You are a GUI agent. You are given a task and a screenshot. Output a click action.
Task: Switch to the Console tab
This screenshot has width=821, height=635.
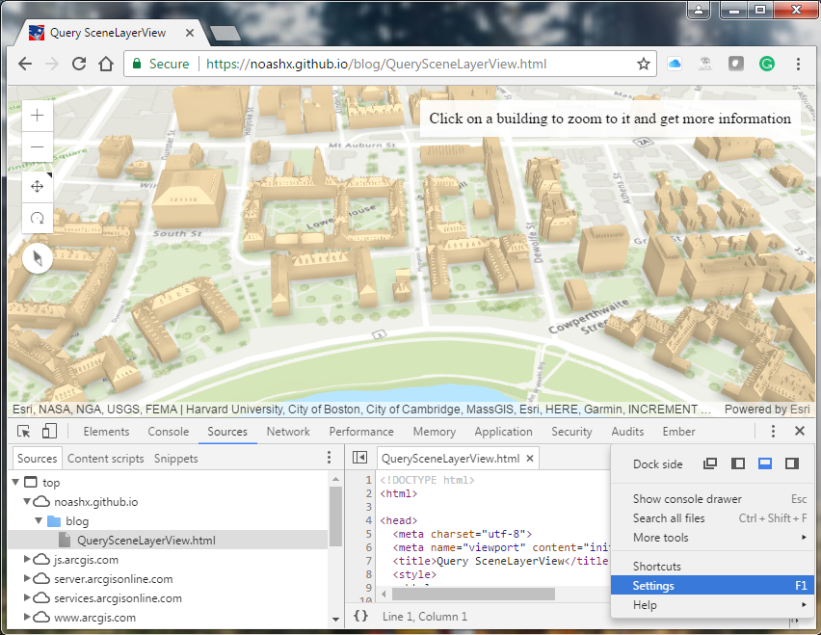click(168, 432)
